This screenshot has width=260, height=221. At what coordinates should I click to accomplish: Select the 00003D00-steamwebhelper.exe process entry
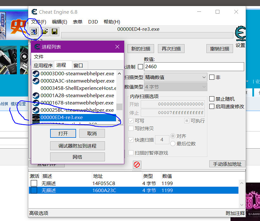(77, 73)
